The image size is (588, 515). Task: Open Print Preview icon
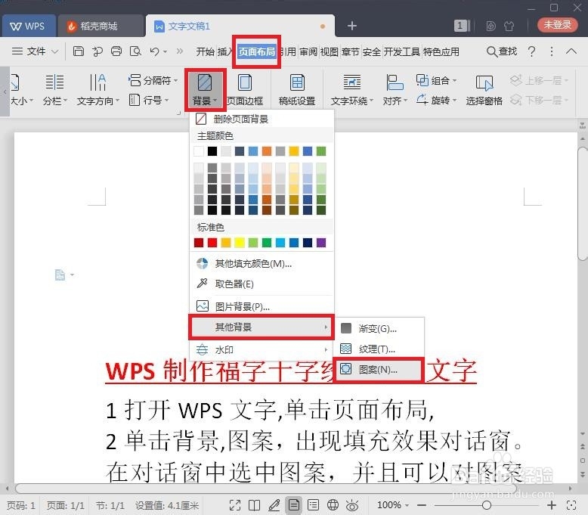pyautogui.click(x=135, y=51)
